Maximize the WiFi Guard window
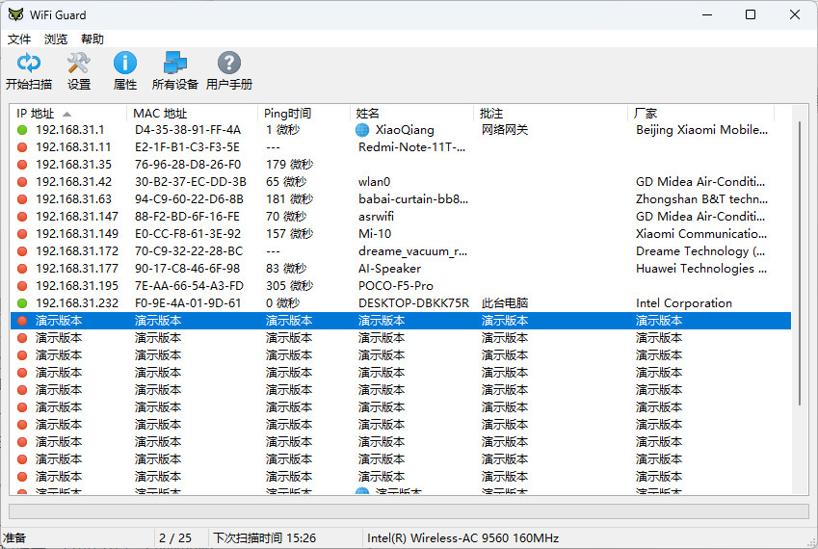The width and height of the screenshot is (818, 549). point(751,14)
